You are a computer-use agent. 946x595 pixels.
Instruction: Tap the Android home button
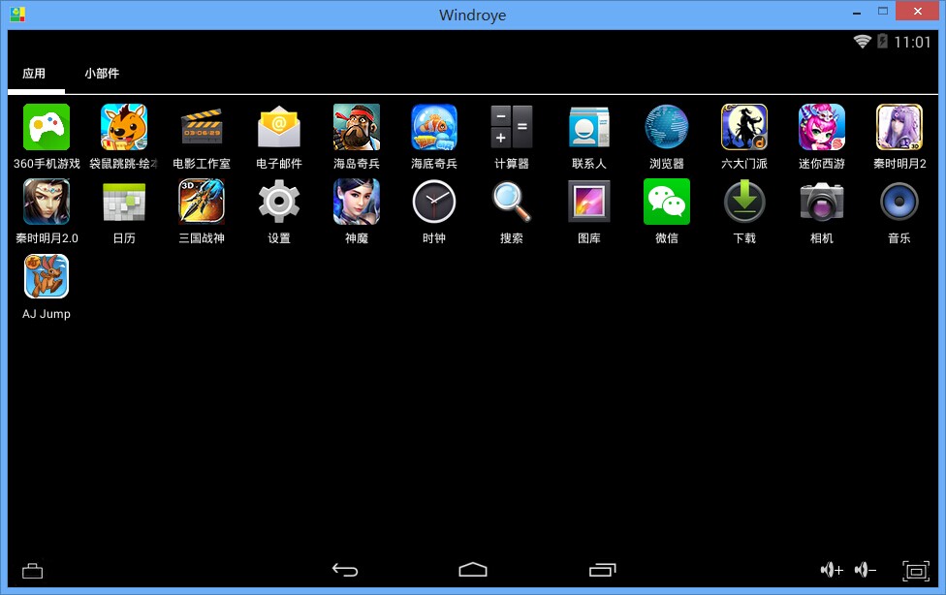(473, 570)
